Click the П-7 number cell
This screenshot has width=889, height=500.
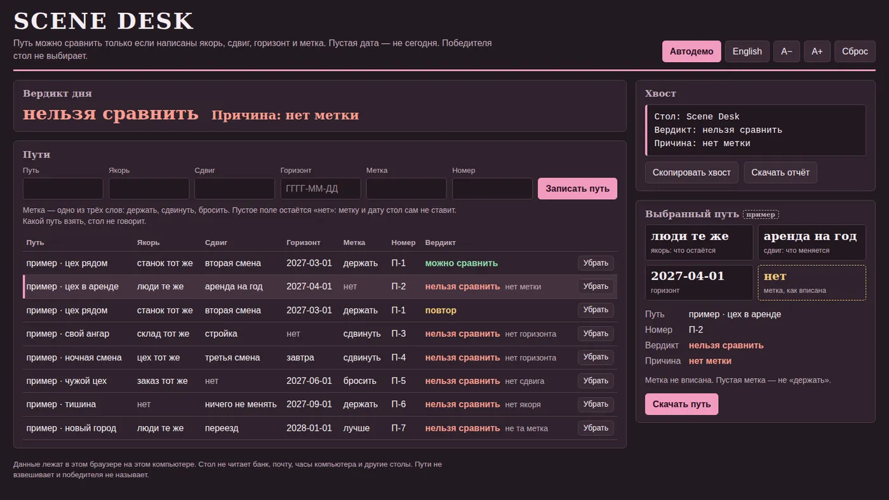click(x=399, y=428)
